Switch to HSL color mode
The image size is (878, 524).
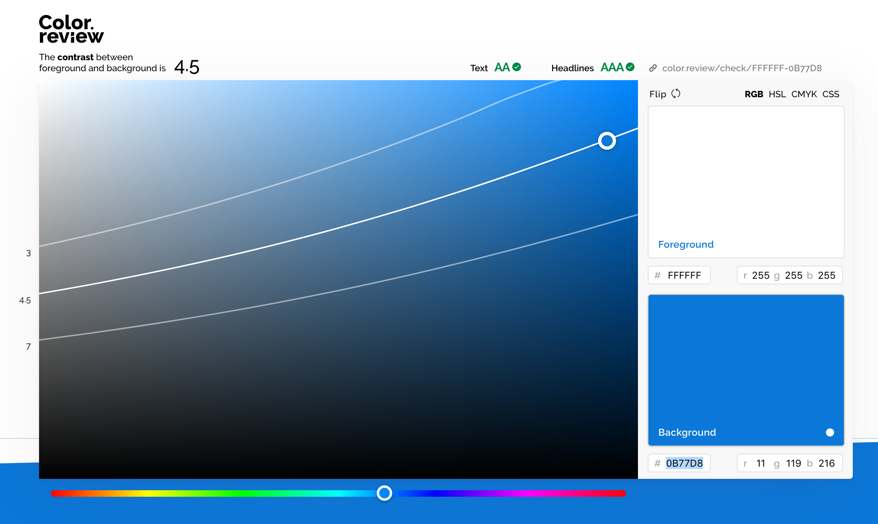777,94
